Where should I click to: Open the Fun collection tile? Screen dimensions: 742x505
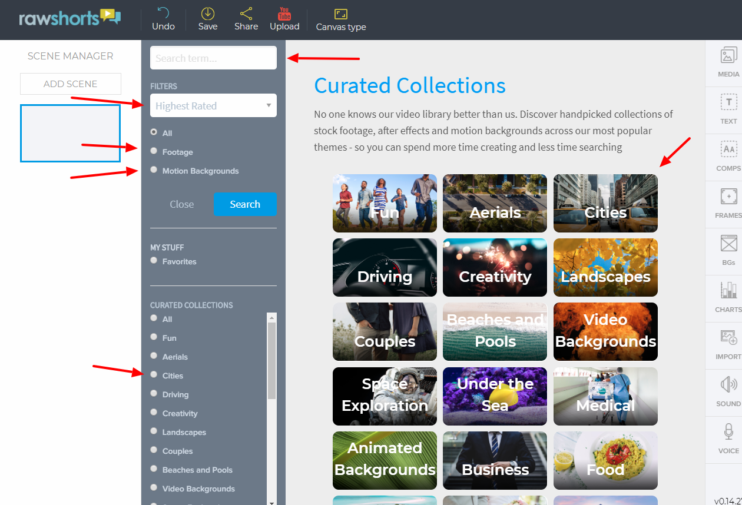click(385, 203)
